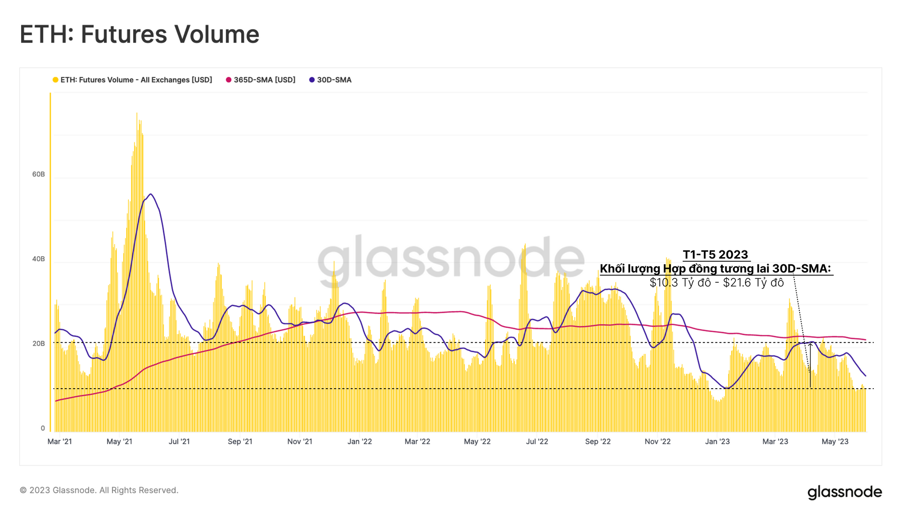Click the Khối lượng Hợp đồng tương lai label
The width and height of the screenshot is (897, 517).
[x=715, y=269]
